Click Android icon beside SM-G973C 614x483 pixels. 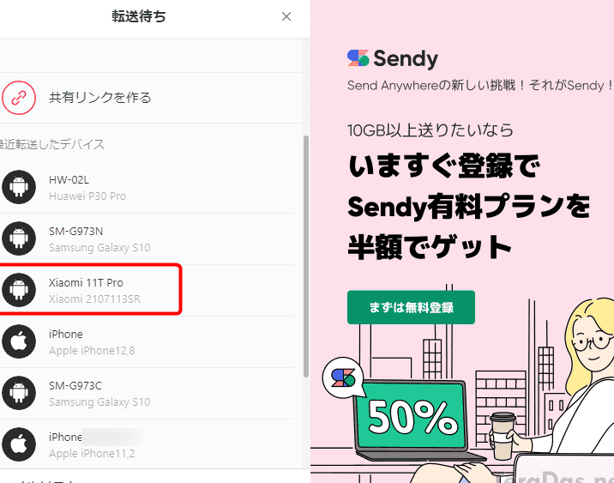[18, 393]
